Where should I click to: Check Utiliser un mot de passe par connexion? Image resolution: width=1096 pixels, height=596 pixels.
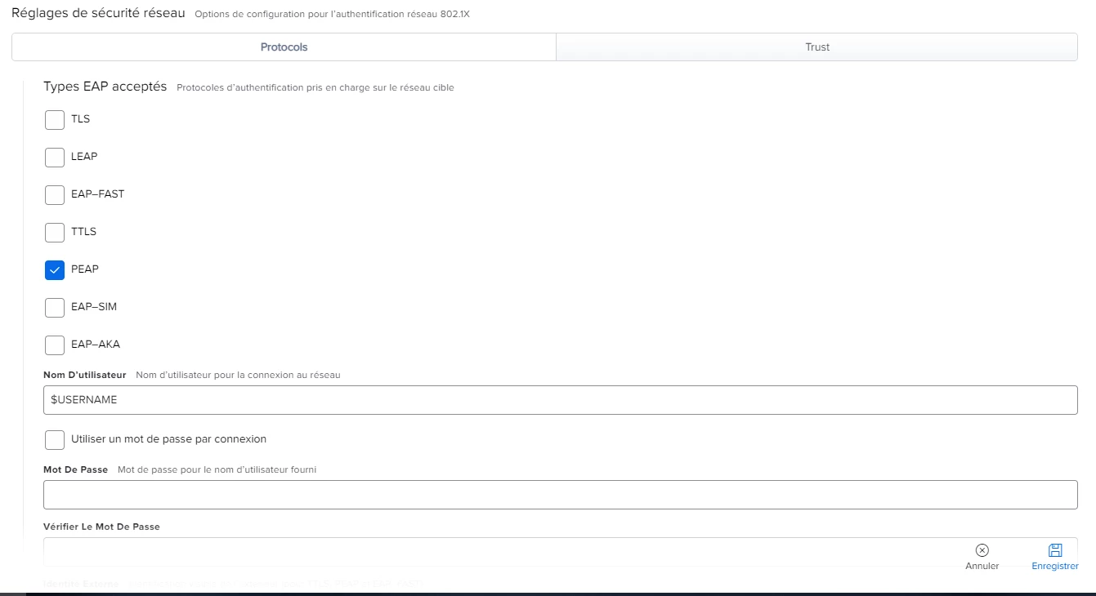coord(55,440)
